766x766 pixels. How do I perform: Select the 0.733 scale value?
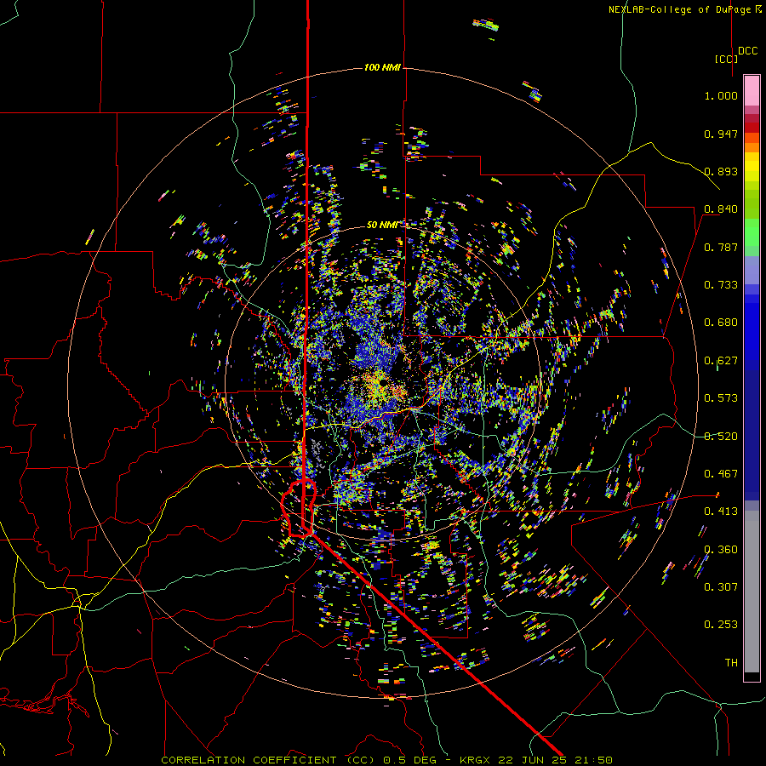tap(721, 285)
